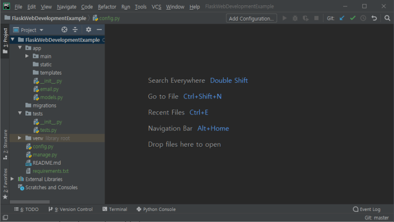Click the FlaskWebDevelopmentExample breadcrumb
The height and width of the screenshot is (222, 394).
click(x=49, y=19)
